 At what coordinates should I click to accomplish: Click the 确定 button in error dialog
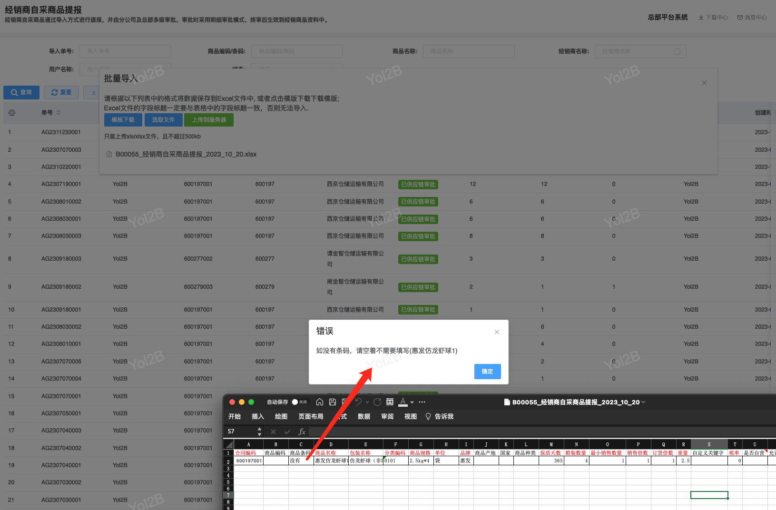pyautogui.click(x=487, y=372)
